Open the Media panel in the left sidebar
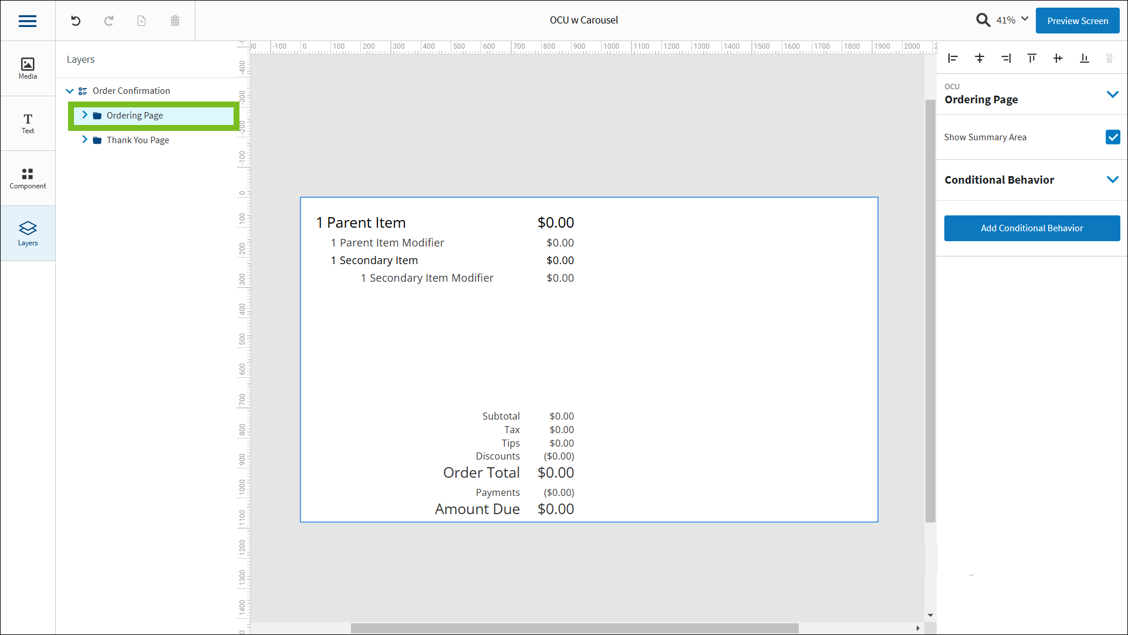Image resolution: width=1128 pixels, height=635 pixels. pyautogui.click(x=27, y=67)
